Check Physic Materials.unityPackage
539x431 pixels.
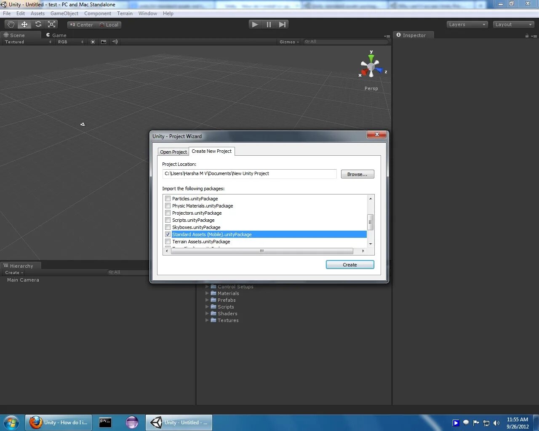[x=168, y=206]
